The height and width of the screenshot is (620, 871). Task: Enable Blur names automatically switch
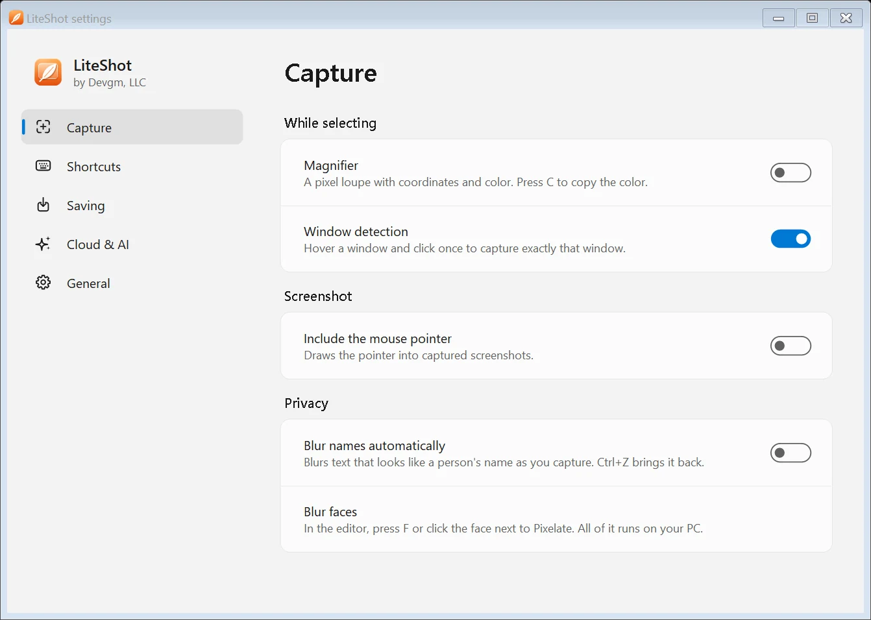[791, 453]
